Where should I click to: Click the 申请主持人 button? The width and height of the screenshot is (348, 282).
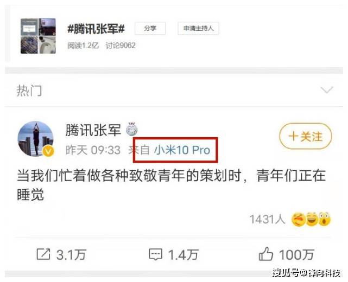click(198, 28)
